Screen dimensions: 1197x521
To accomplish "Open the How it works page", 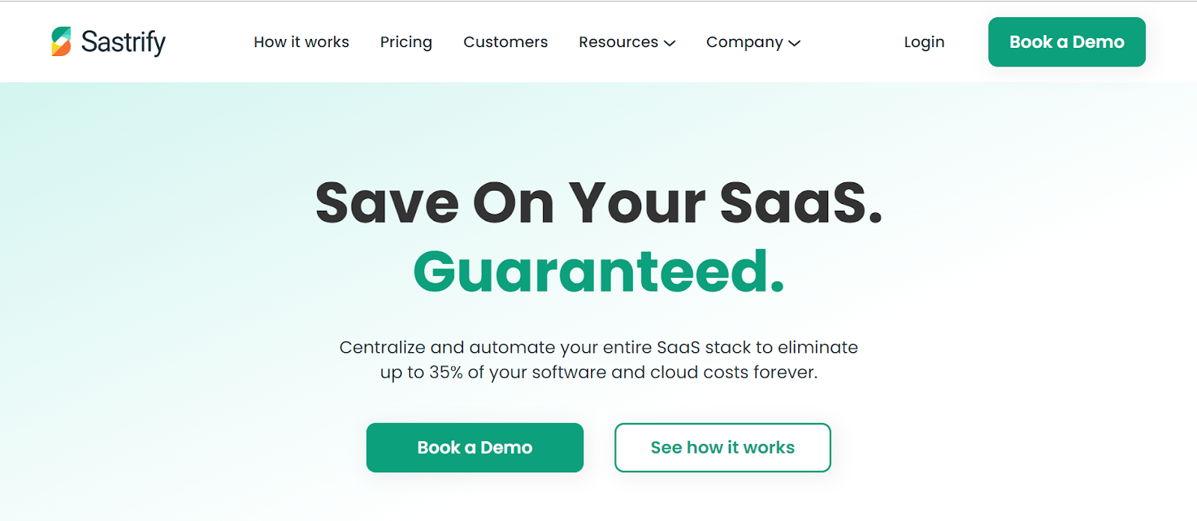I will (301, 42).
